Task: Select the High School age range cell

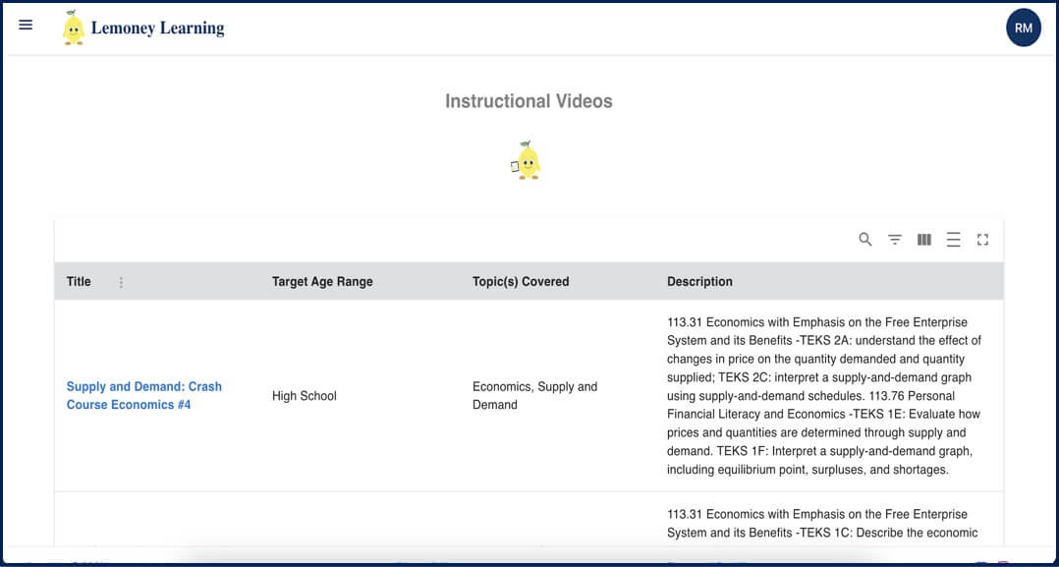Action: click(x=305, y=396)
